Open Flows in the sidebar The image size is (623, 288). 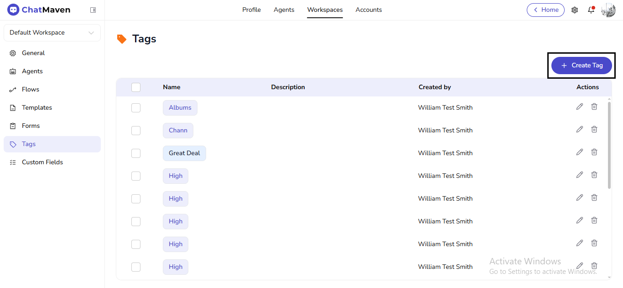[x=31, y=90]
